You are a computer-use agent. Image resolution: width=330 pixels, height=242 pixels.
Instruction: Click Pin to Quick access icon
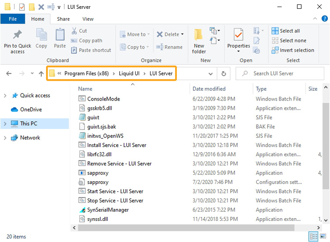click(x=17, y=34)
